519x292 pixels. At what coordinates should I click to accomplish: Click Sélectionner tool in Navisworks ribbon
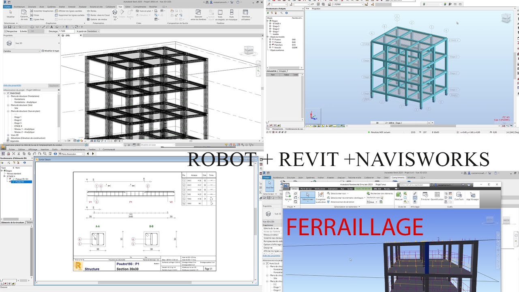308,197
